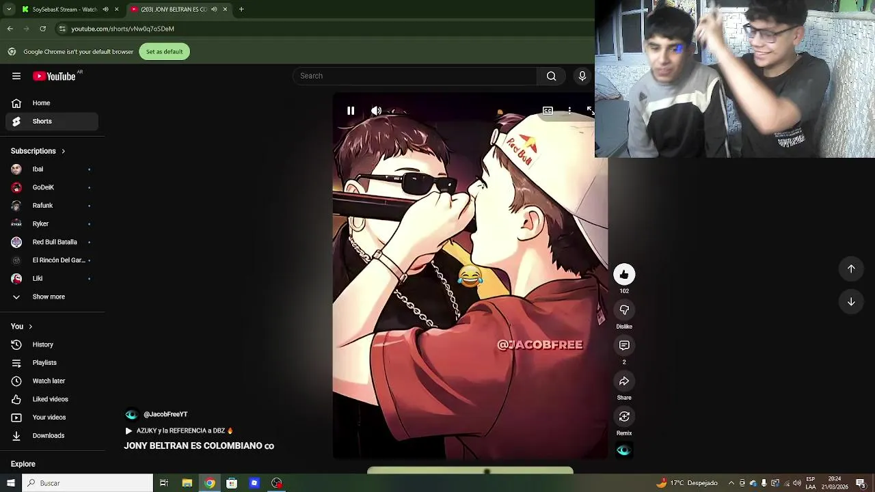
Task: Mute the Short's volume speaker
Action: 376,111
